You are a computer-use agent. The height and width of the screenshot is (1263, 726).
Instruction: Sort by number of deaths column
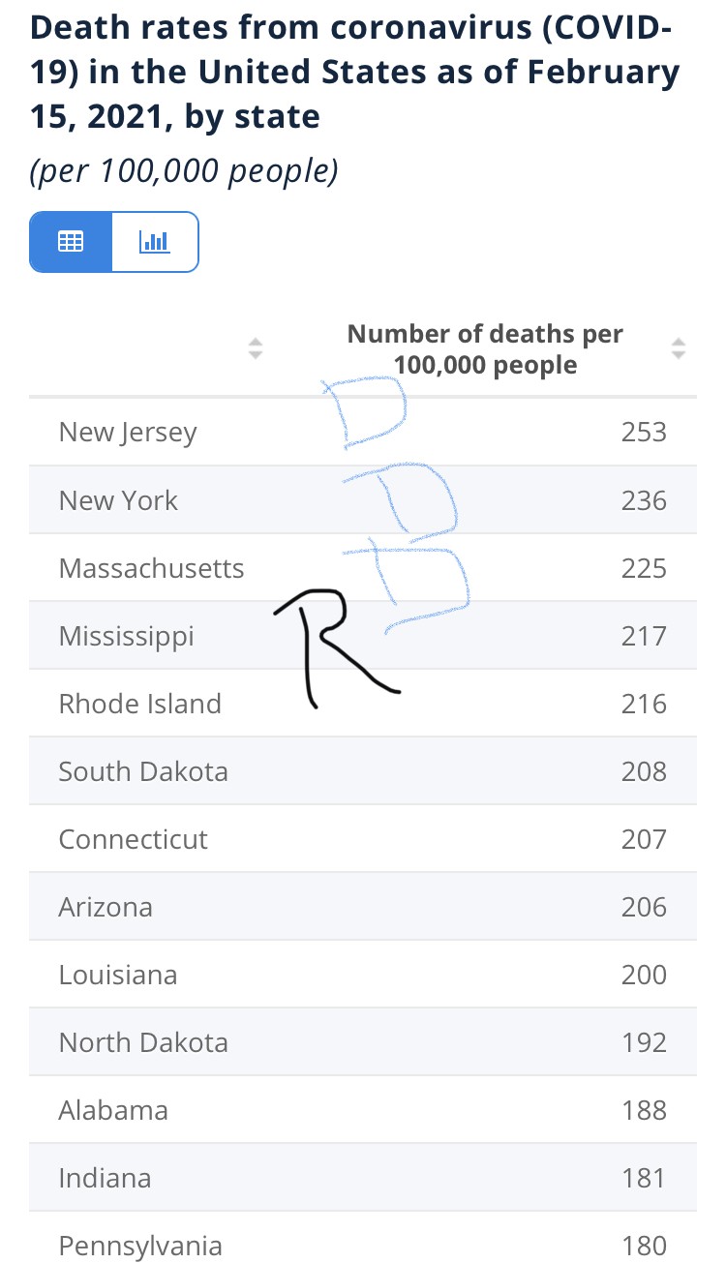pos(679,348)
